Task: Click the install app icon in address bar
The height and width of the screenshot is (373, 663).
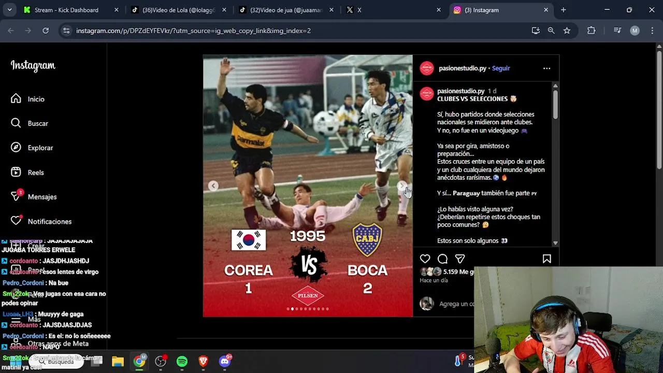Action: point(536,31)
